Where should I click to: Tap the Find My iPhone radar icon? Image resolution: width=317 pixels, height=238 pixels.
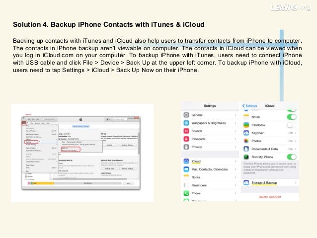coord(246,157)
